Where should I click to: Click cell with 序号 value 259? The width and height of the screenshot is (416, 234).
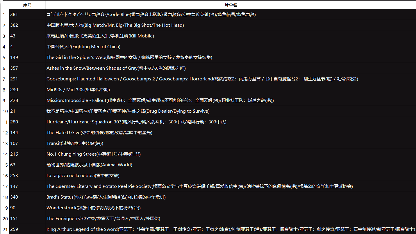[27, 229]
